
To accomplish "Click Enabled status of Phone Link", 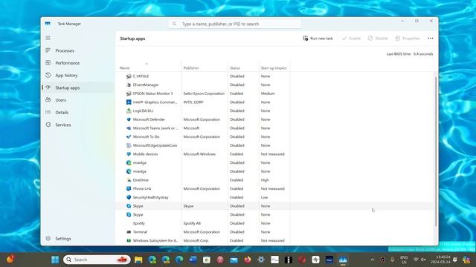I will pyautogui.click(x=237, y=188).
